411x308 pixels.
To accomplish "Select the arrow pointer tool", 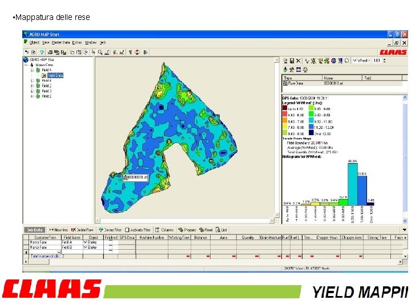I will click(94, 52).
